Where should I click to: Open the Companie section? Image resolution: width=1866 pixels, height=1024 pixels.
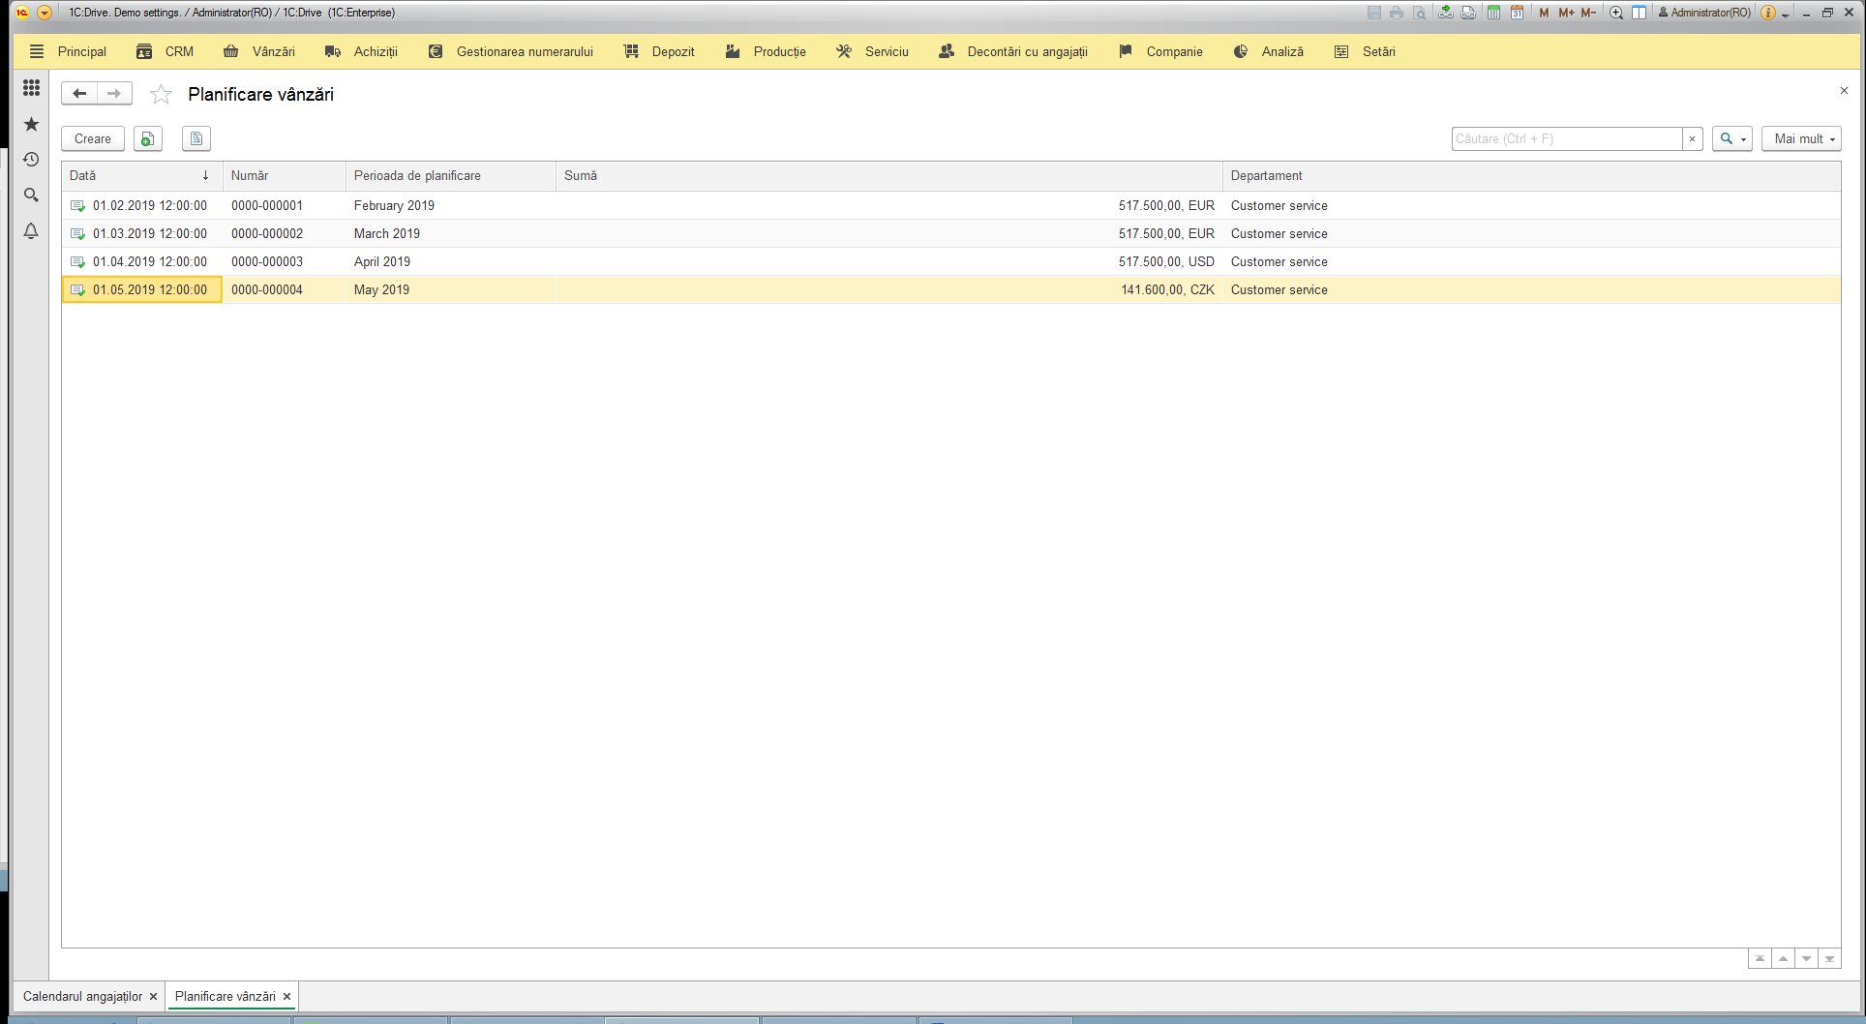[x=1160, y=51]
